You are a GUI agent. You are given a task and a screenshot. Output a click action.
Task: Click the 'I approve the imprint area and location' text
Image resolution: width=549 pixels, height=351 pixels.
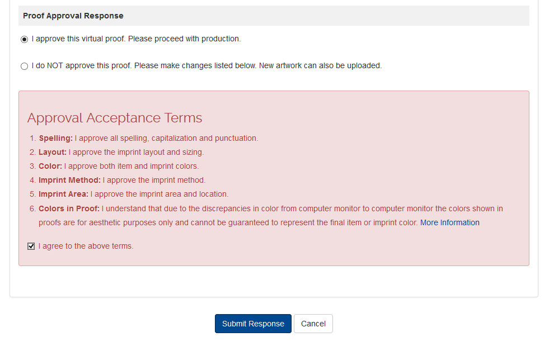[x=159, y=194]
